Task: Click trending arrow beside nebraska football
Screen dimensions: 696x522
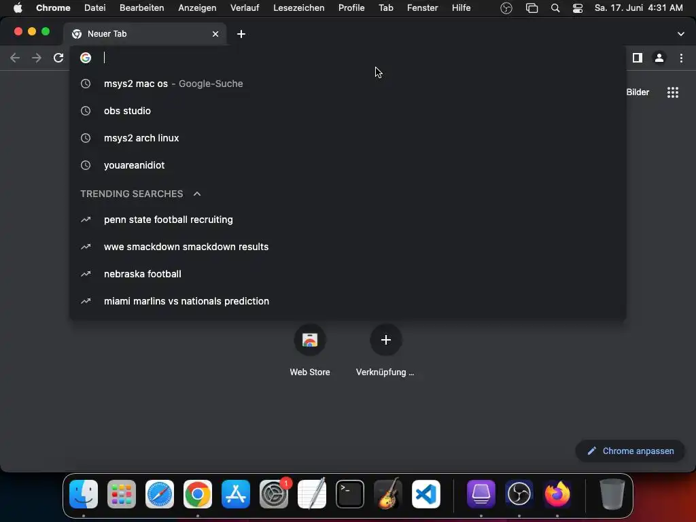Action: coord(86,274)
